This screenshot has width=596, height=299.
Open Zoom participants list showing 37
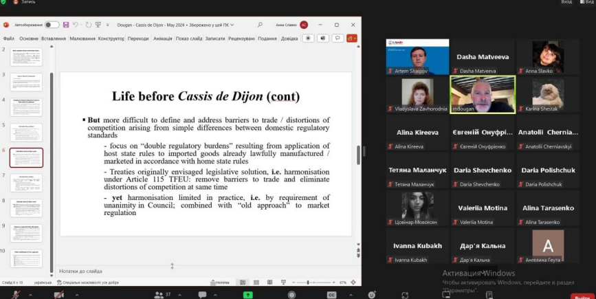tap(163, 295)
